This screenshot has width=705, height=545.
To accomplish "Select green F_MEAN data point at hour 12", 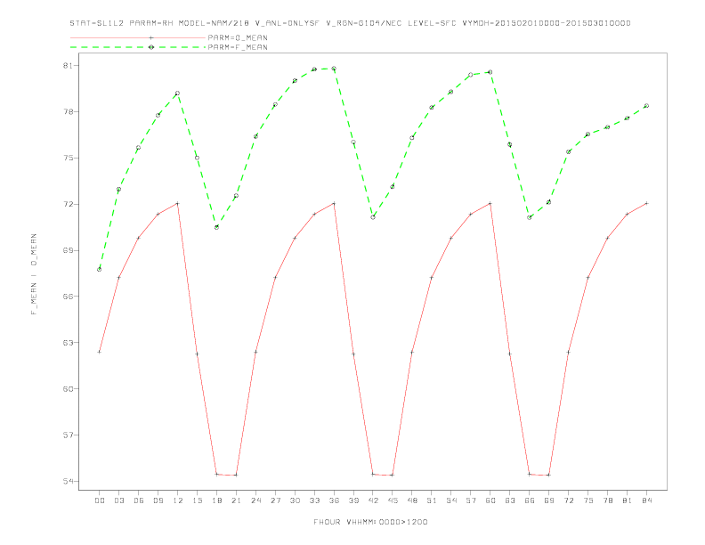I will (178, 94).
